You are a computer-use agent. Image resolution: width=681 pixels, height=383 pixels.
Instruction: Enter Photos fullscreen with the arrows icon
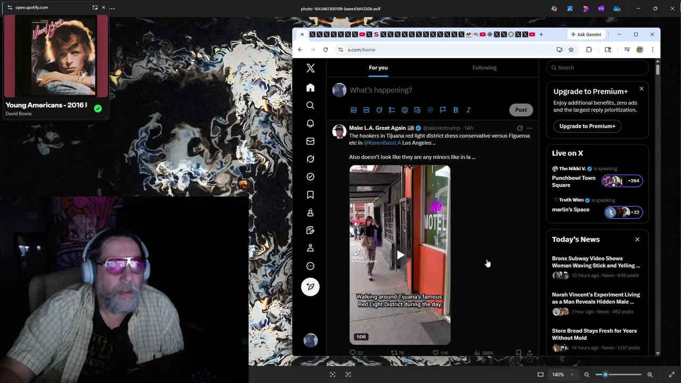pos(671,374)
